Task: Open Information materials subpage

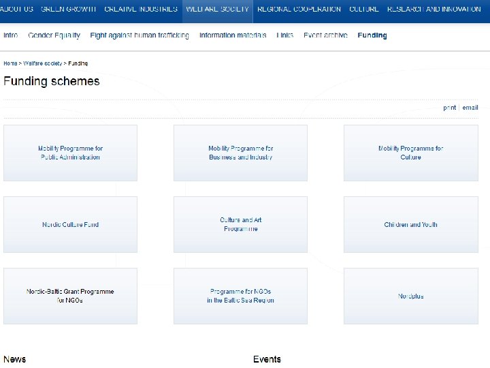Action: point(233,35)
